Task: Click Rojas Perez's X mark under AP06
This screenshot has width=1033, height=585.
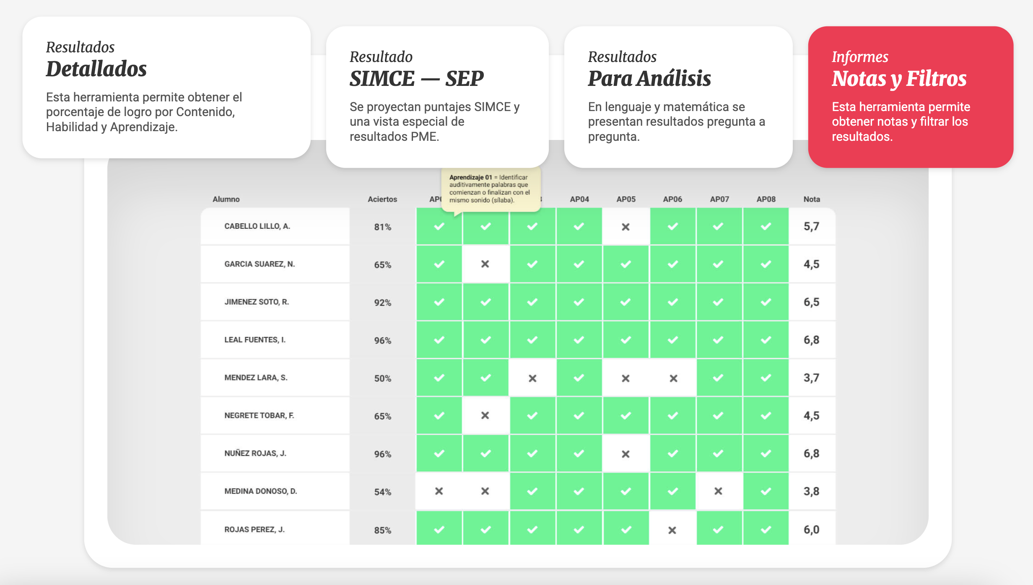Action: (672, 530)
